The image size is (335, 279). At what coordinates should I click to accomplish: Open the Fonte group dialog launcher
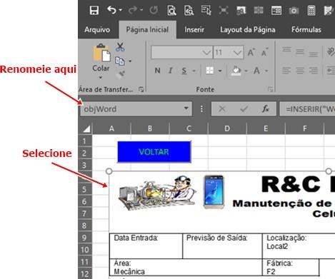pos(270,89)
